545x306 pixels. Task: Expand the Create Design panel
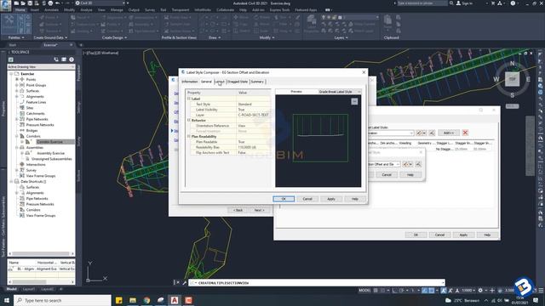tap(114, 37)
